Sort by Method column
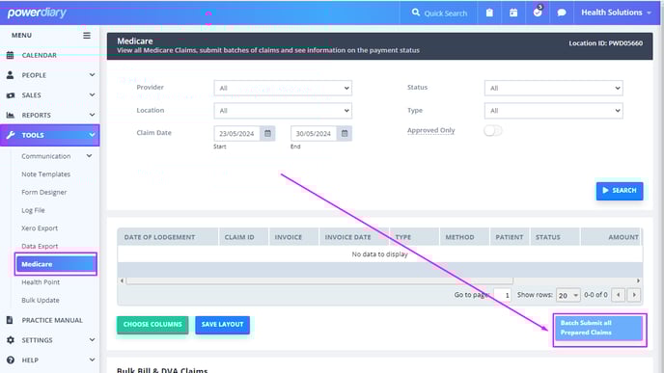Image resolution: width=664 pixels, height=373 pixels. coord(464,237)
